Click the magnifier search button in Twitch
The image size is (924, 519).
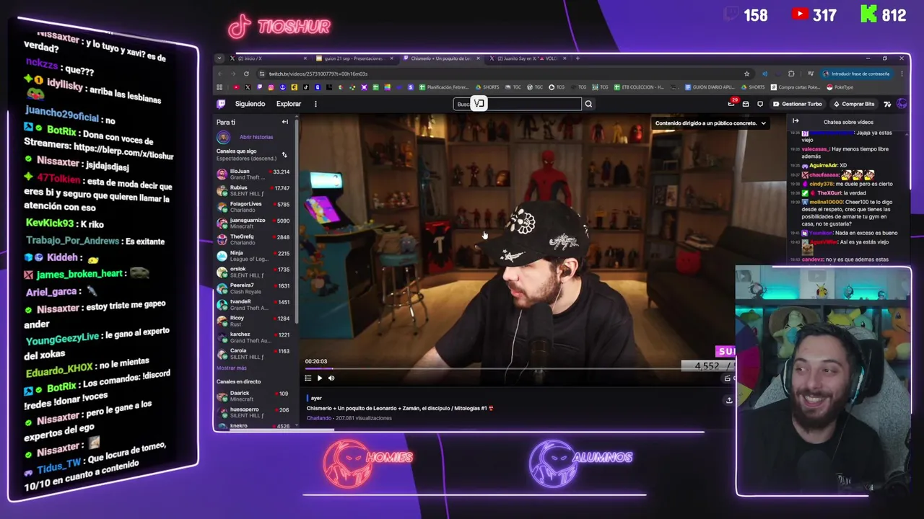tap(588, 104)
